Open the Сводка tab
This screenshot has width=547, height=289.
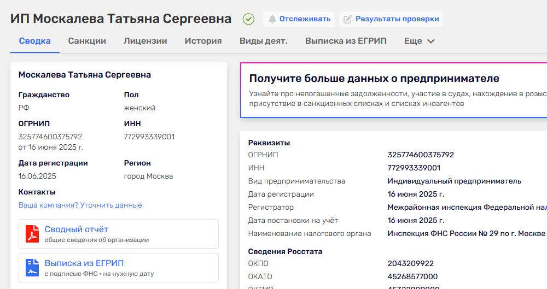(x=34, y=41)
